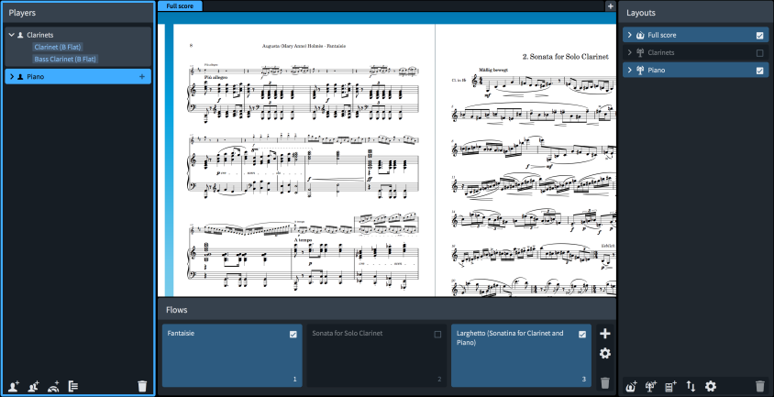The height and width of the screenshot is (397, 774).
Task: Click the 'Mäßig bewegt' tempo marking
Action: tap(493, 70)
